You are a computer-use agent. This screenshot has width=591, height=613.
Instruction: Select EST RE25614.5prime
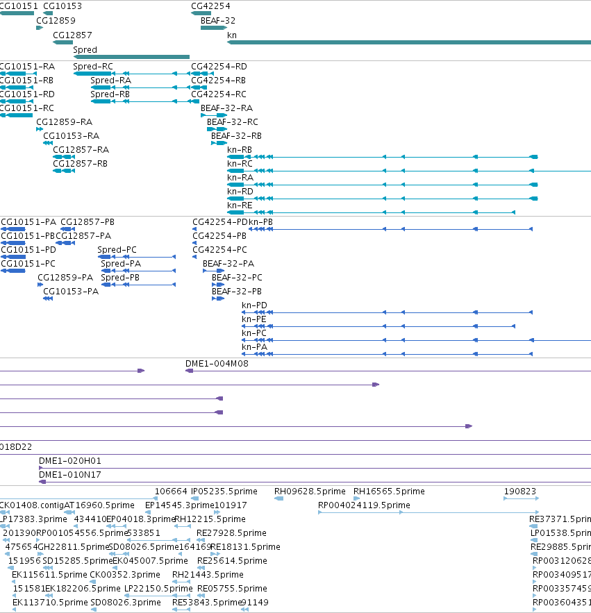tap(201, 568)
